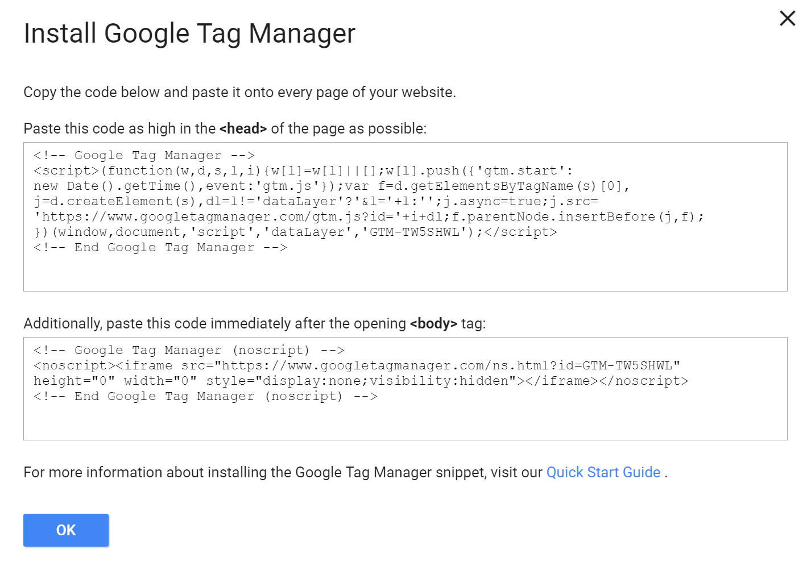Image resolution: width=803 pixels, height=562 pixels.
Task: Open the Quick Start Guide link
Action: coord(603,472)
